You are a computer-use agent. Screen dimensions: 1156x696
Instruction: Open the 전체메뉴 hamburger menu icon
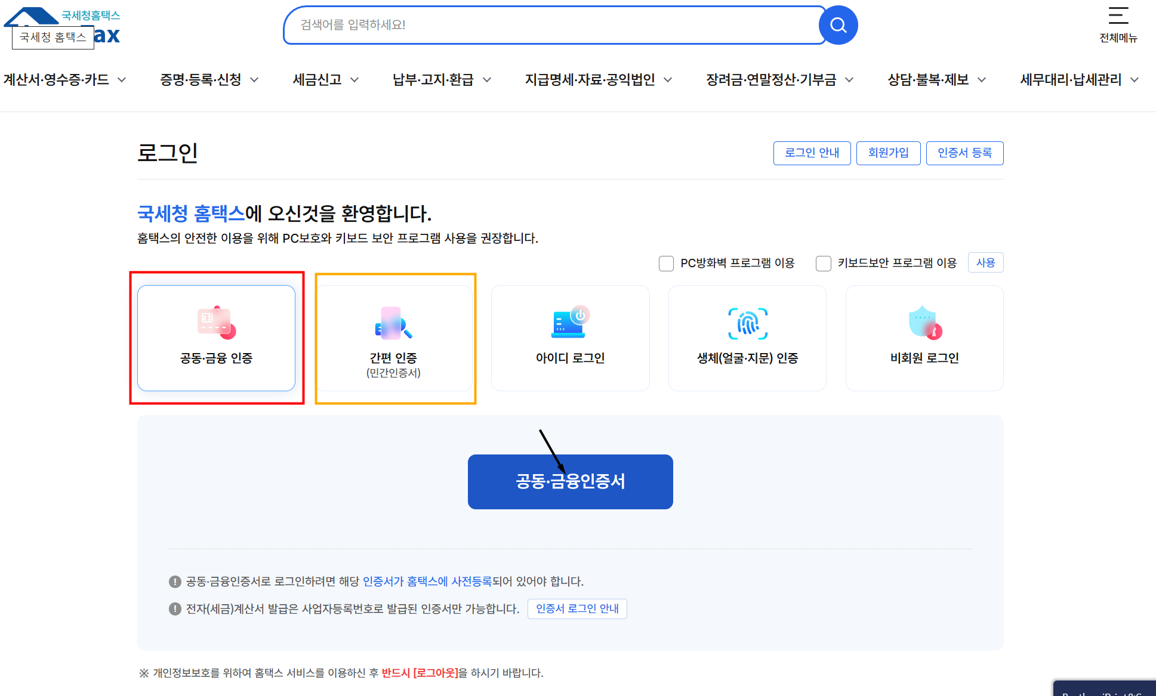(x=1118, y=16)
